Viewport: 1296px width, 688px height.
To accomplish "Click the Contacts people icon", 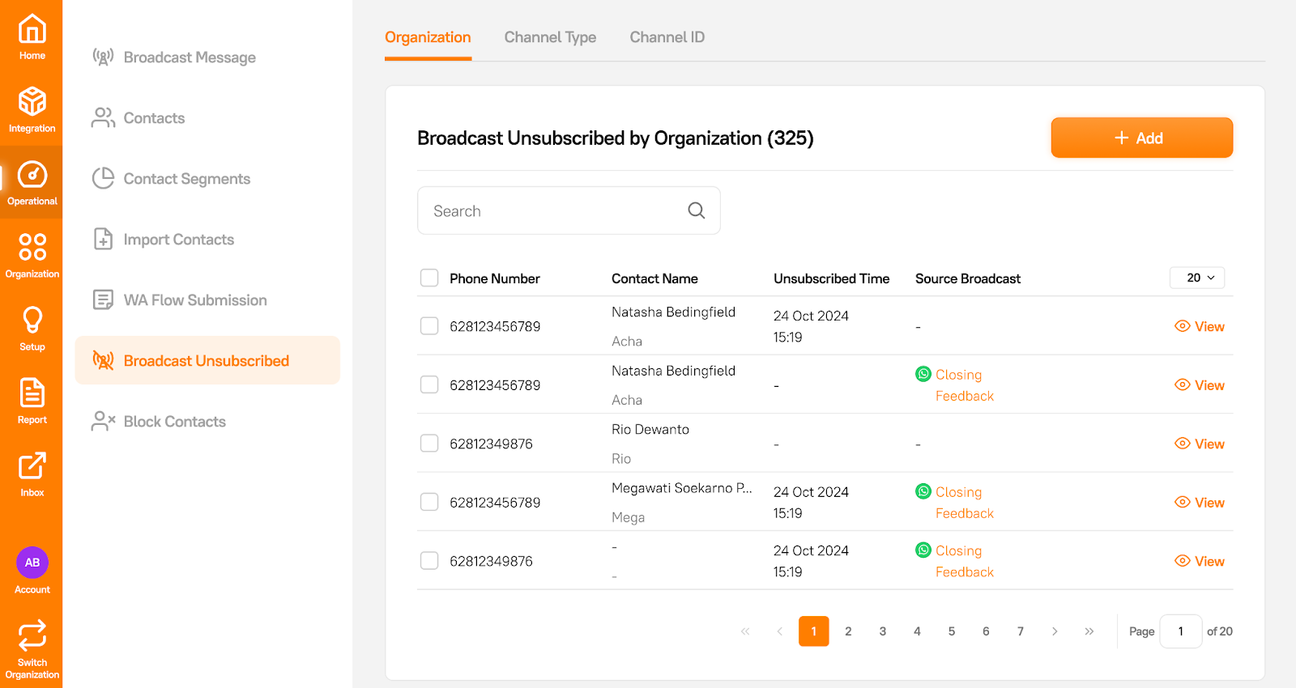I will click(103, 118).
